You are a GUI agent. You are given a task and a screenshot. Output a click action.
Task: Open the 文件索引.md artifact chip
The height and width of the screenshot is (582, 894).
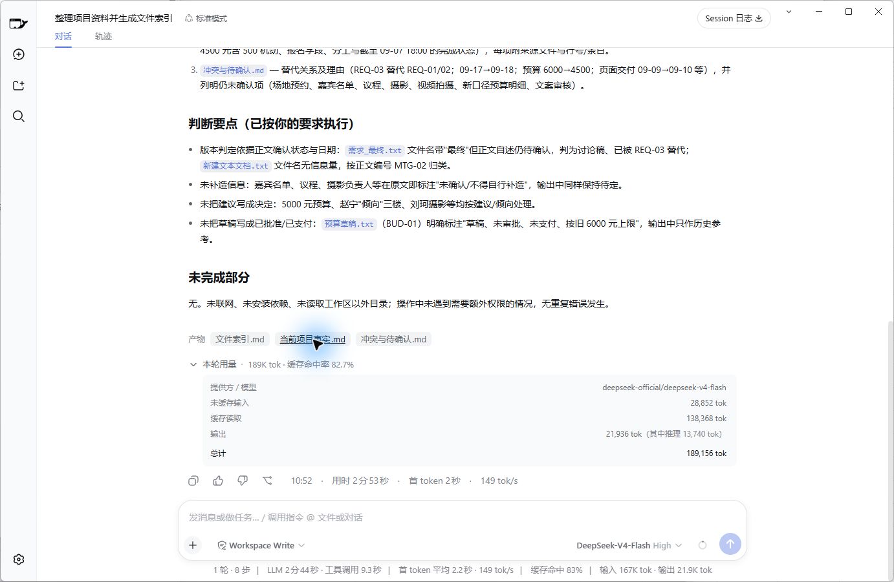[x=240, y=339]
